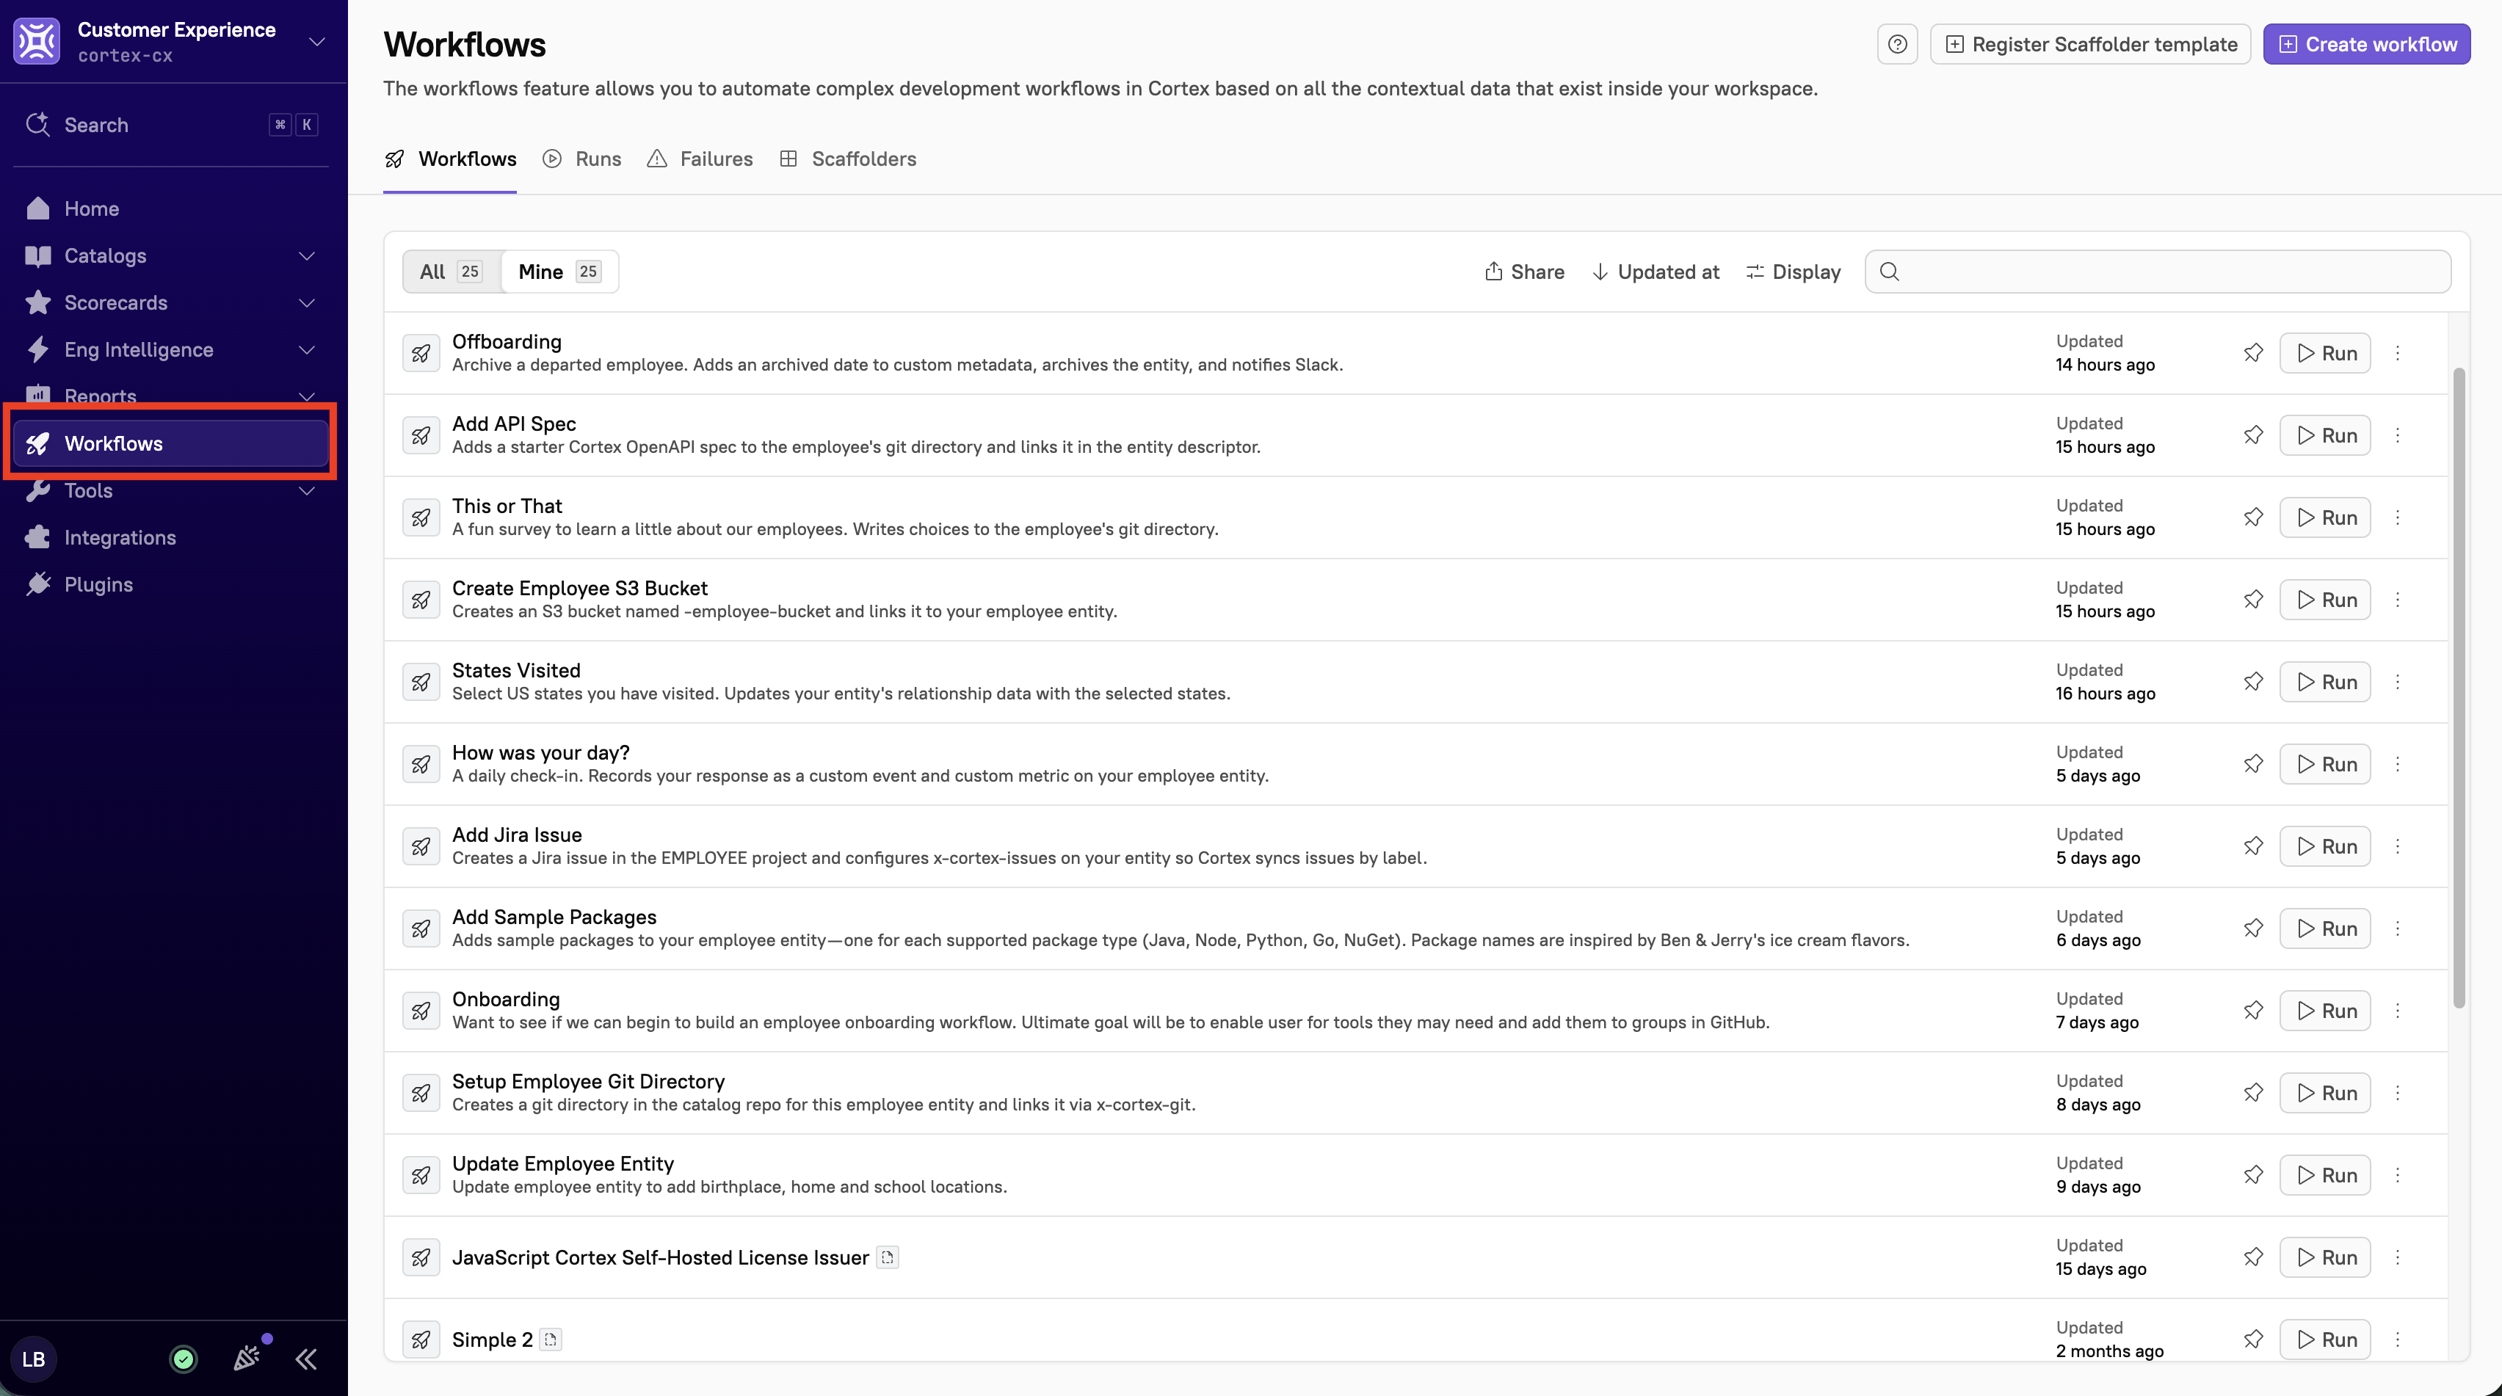Click Register Scaffolder template button
This screenshot has width=2502, height=1396.
click(2090, 45)
